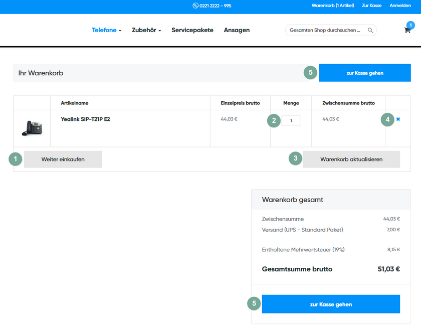Click zur Kasse gehen button below Gesamtsumme brutto

[331, 304]
